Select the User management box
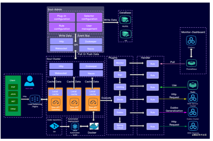213x141 pixels. (x=89, y=27)
